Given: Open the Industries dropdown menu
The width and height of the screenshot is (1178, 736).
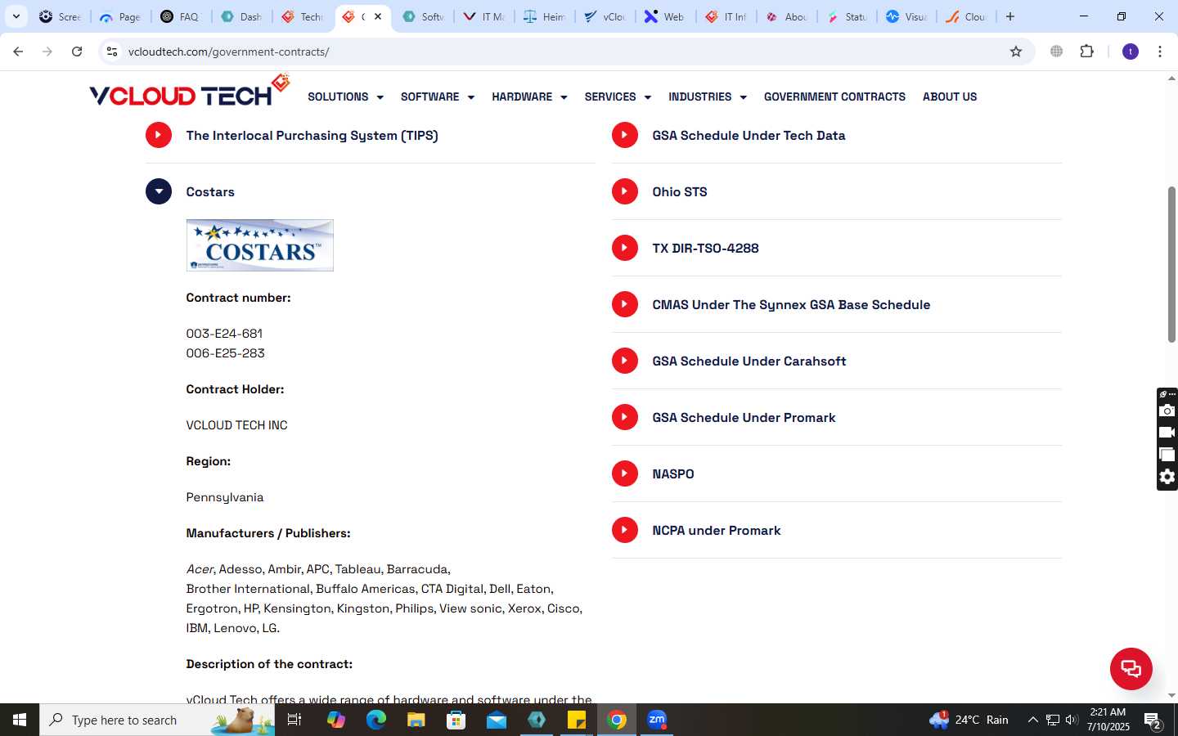Looking at the screenshot, I should coord(708,96).
